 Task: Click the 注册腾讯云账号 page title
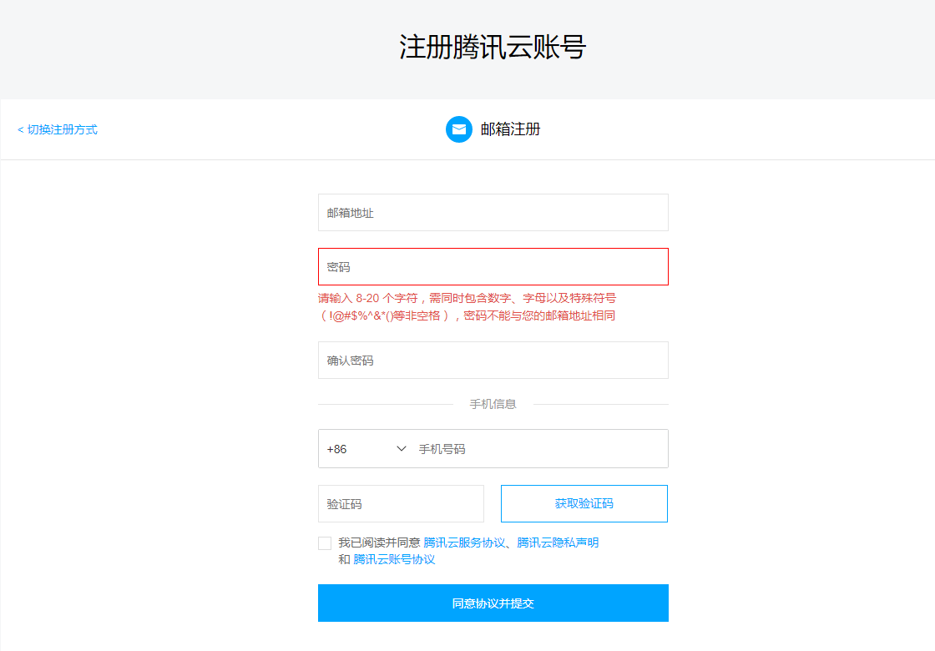coord(493,48)
